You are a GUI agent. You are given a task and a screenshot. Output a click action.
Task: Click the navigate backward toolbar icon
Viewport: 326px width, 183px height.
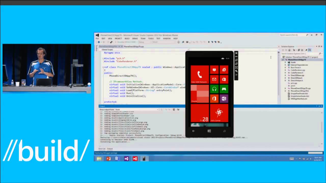99,42
